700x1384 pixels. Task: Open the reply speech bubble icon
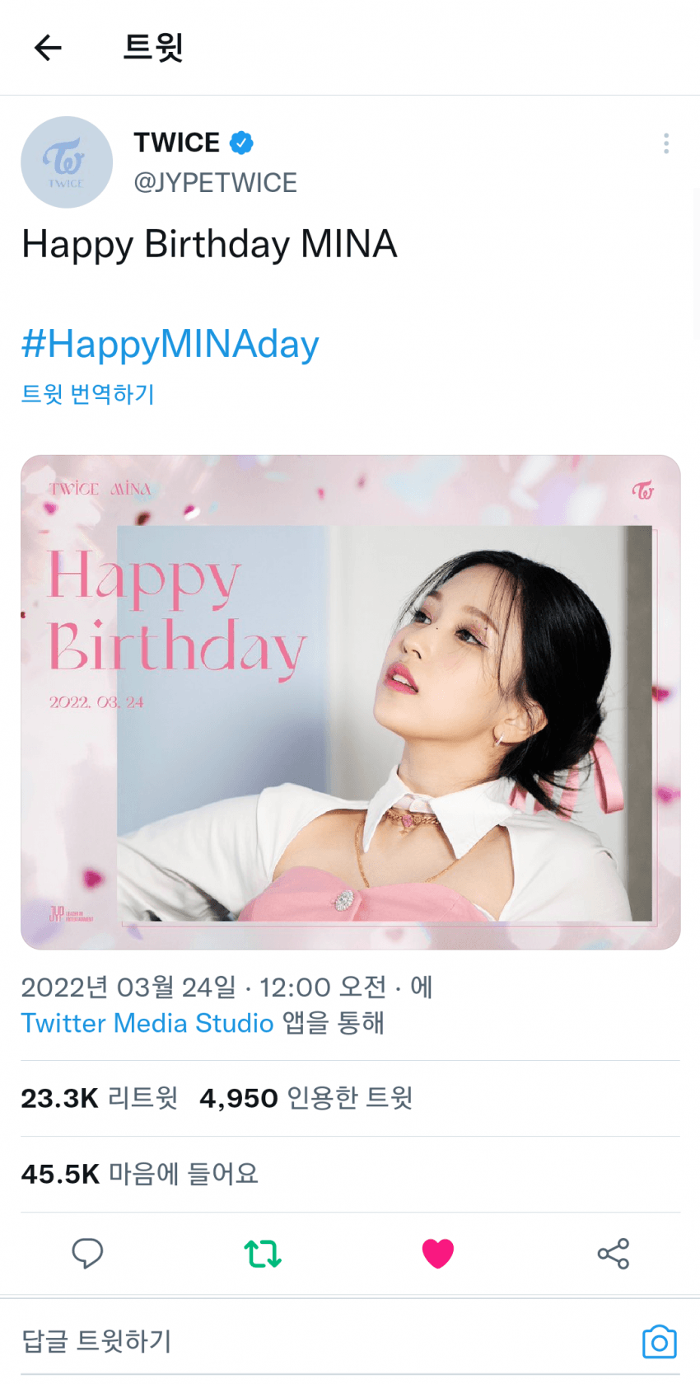87,1253
